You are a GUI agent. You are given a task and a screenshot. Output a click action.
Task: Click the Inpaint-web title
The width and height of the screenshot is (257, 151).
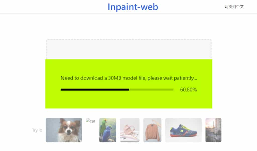point(133,7)
